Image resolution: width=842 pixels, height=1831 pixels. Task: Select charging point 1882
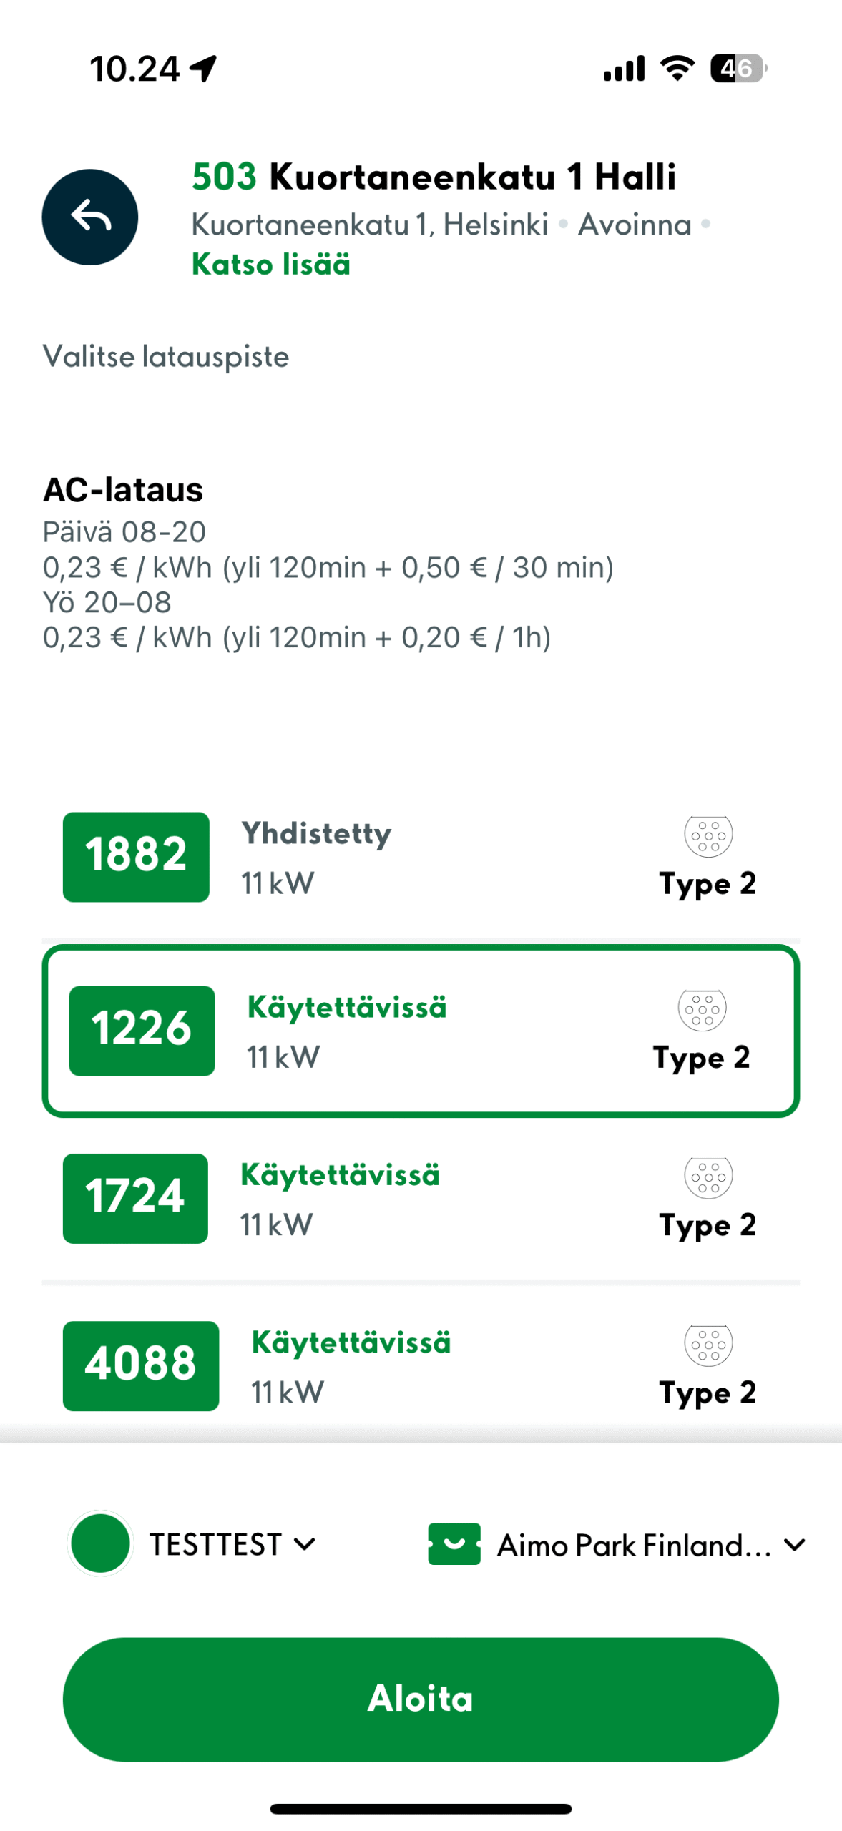coord(421,857)
